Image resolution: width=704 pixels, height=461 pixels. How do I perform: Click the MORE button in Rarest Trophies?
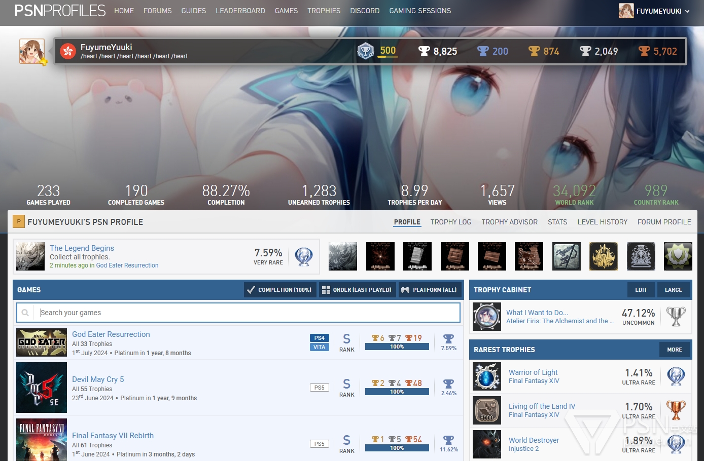point(675,350)
